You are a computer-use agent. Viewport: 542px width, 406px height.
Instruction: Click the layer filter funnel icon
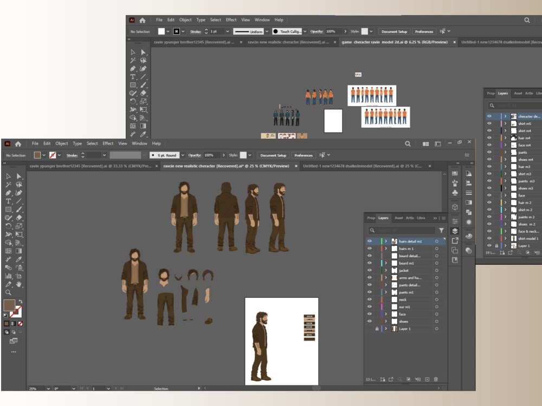click(441, 230)
